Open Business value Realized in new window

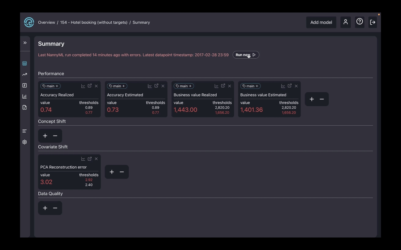(x=223, y=86)
